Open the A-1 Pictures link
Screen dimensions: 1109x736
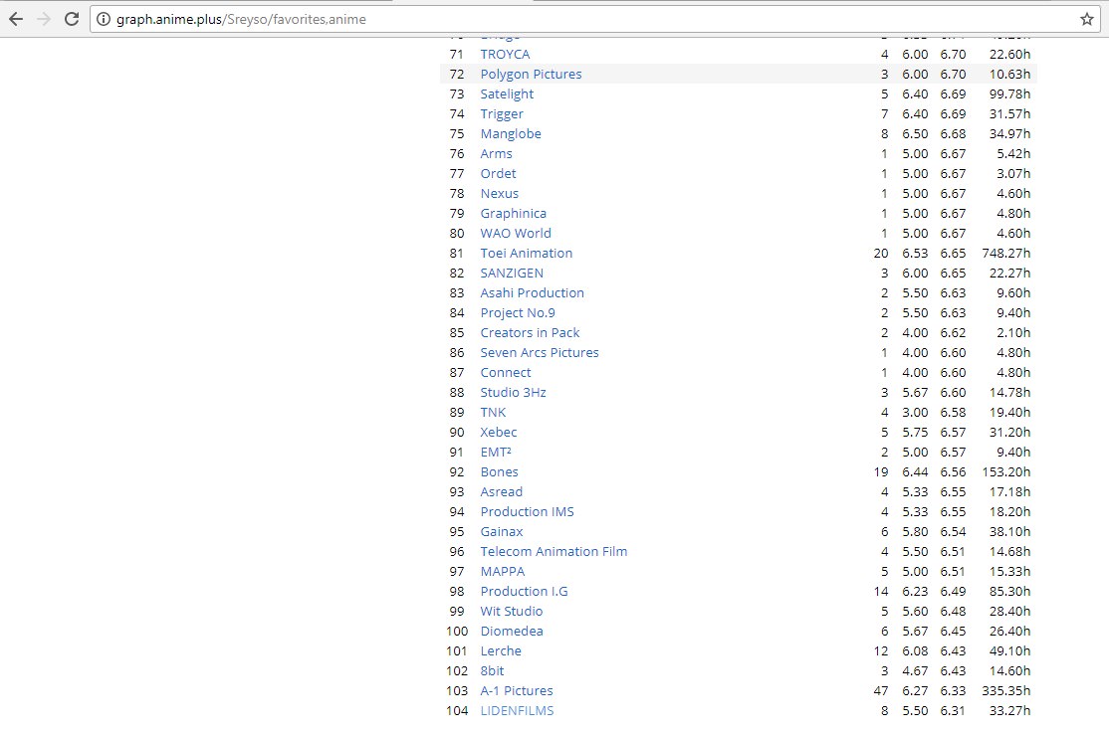[x=517, y=690]
